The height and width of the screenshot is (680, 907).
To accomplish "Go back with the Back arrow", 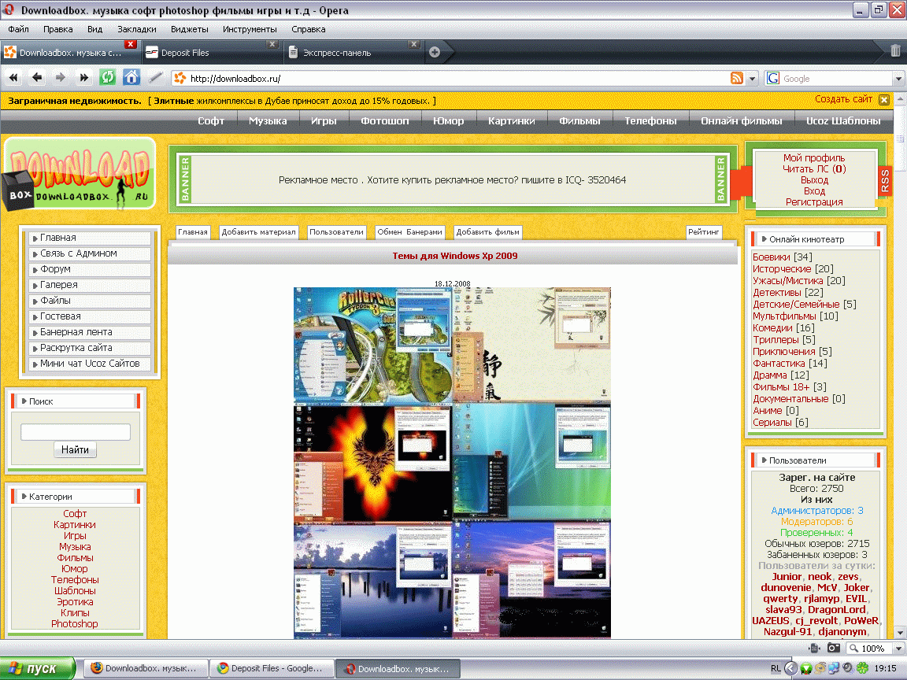I will pyautogui.click(x=37, y=77).
